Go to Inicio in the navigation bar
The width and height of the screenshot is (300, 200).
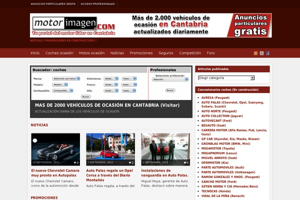click(35, 53)
